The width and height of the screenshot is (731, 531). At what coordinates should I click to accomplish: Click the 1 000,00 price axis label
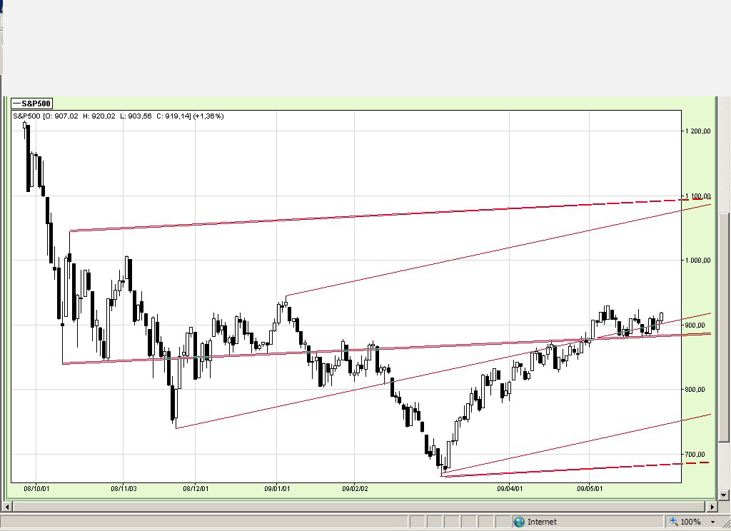(698, 260)
